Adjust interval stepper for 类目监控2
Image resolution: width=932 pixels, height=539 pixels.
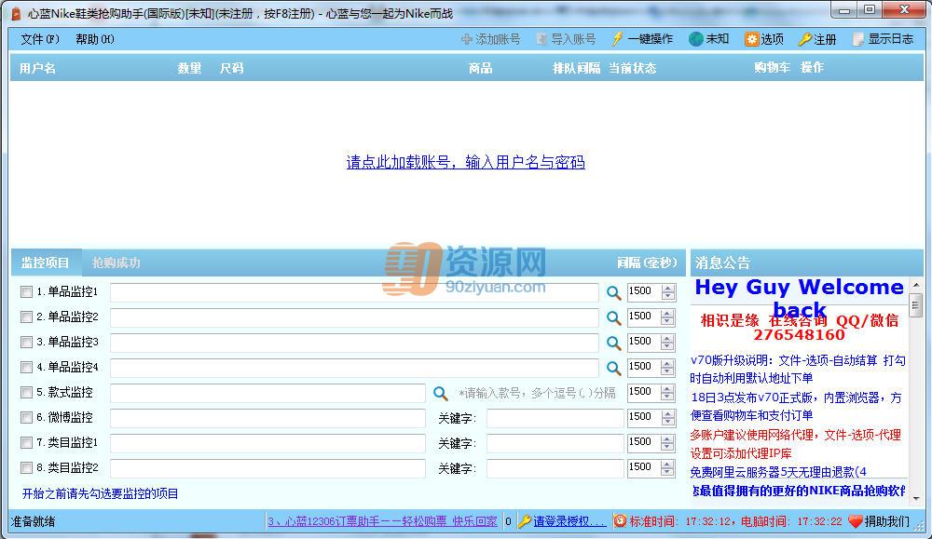(x=668, y=468)
